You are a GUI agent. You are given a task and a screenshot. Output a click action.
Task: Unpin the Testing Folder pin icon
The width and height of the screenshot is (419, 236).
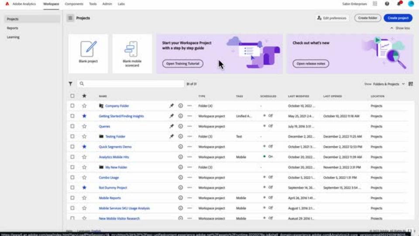[172, 136]
